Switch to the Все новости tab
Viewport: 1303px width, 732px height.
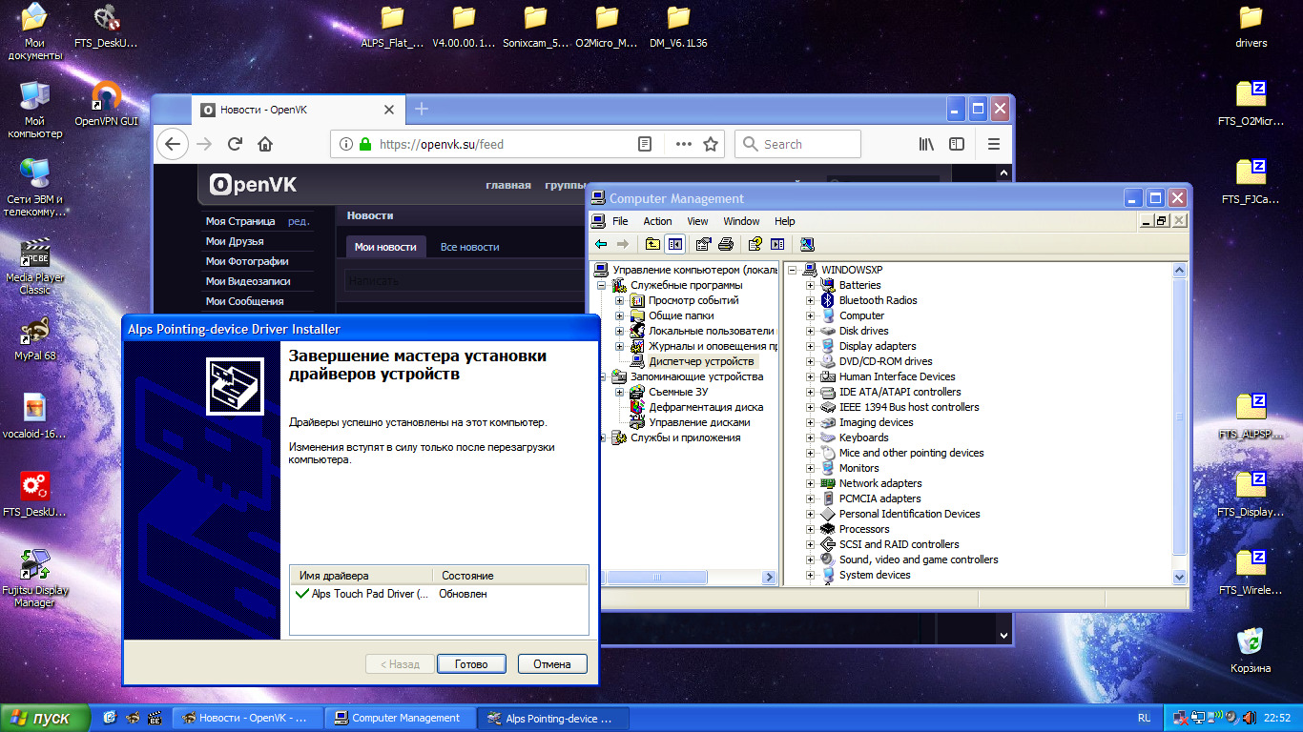[469, 247]
